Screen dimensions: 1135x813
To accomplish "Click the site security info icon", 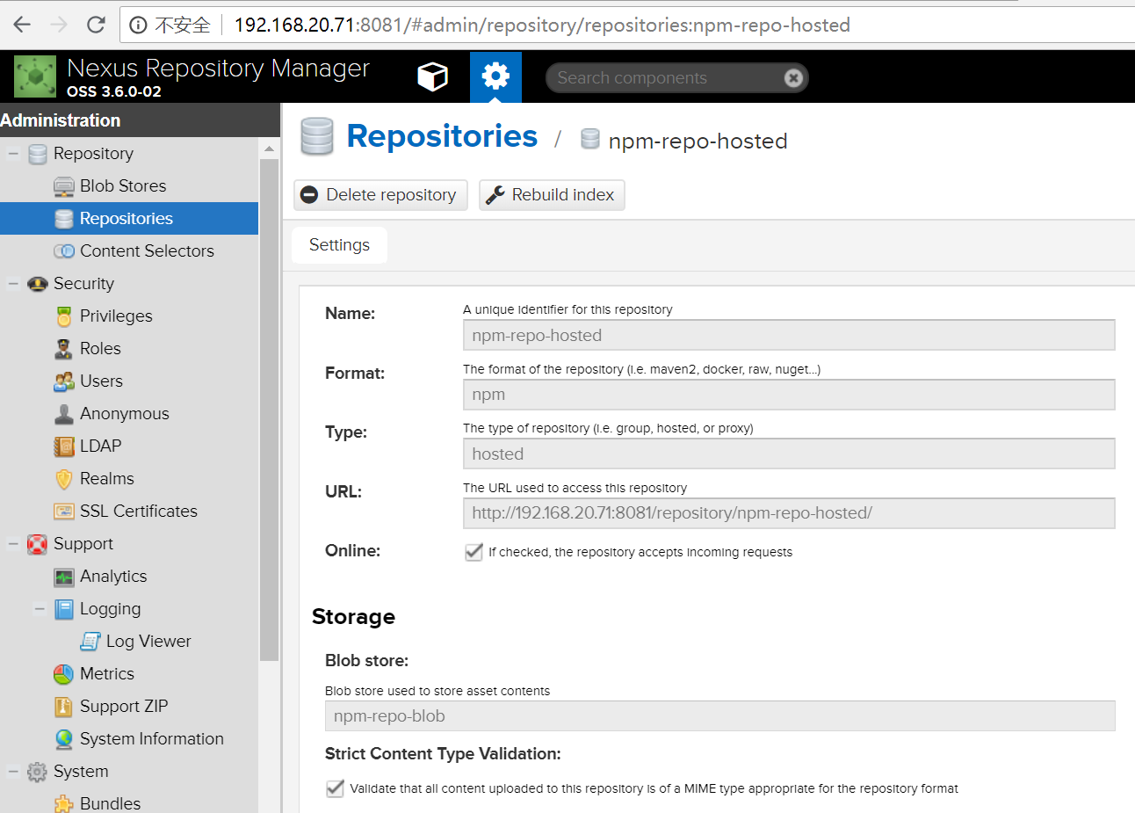I will [138, 25].
